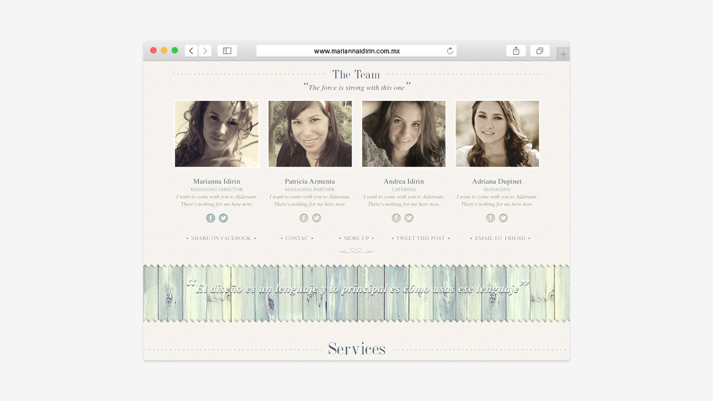This screenshot has width=713, height=401.
Task: Open Patricia Armenta's Twitter icon
Action: (316, 218)
